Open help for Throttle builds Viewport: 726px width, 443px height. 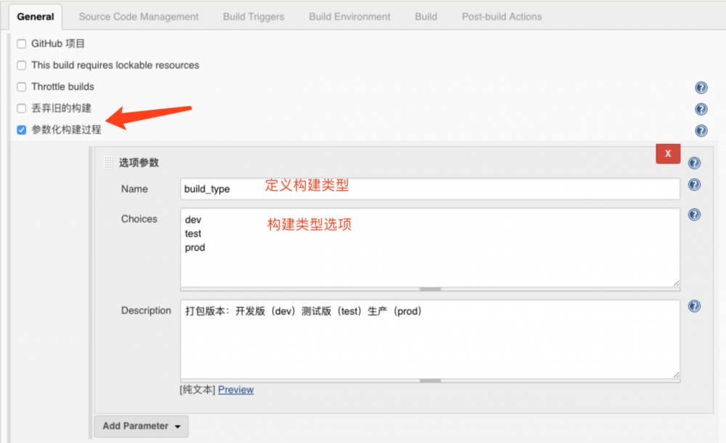[701, 88]
